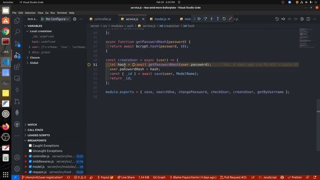Open editor more actions ellipsis
The width and height of the screenshot is (320, 180).
[x=314, y=19]
